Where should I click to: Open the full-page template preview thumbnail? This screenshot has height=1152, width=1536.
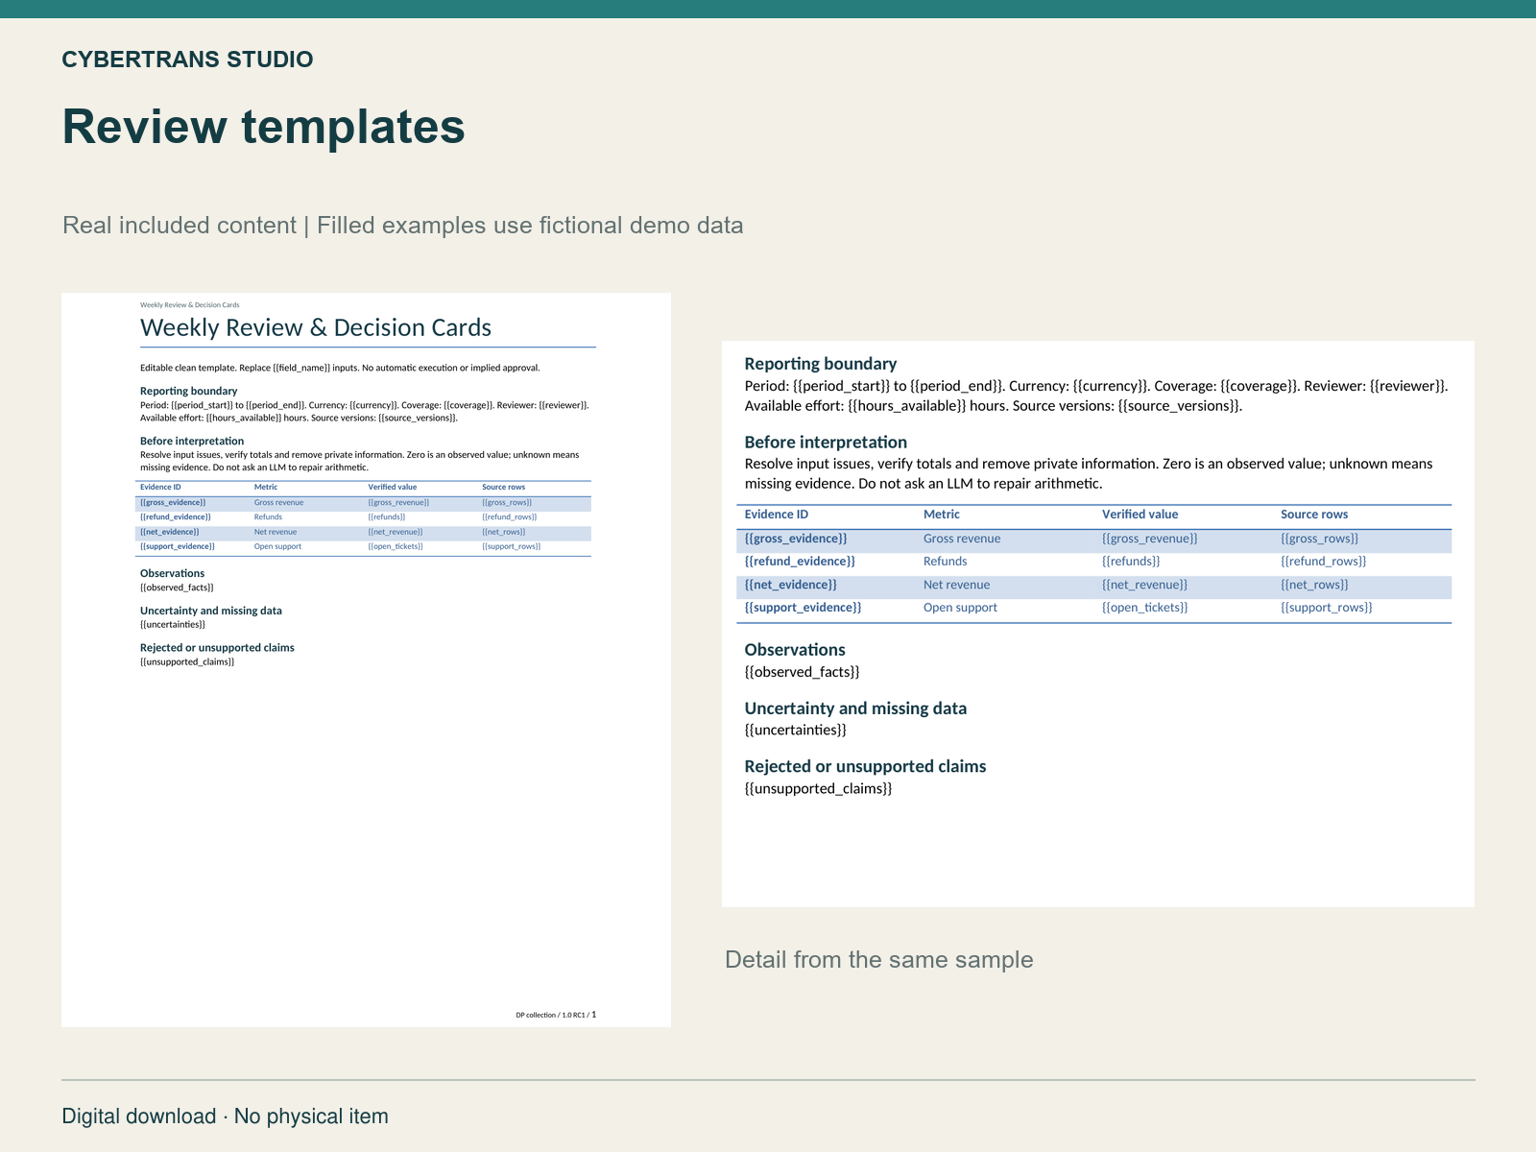[366, 660]
